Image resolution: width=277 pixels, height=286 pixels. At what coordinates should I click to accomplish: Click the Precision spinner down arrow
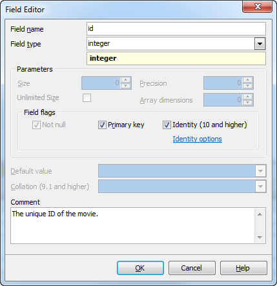tap(248, 86)
